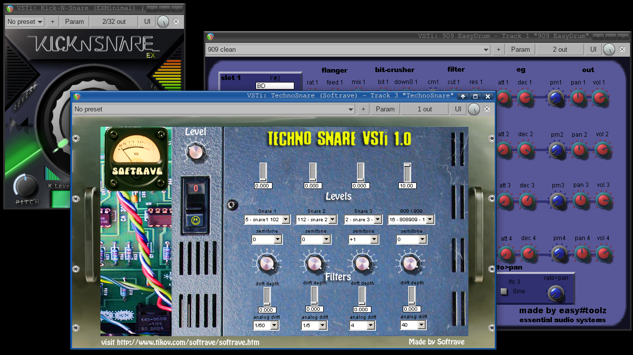Click '1 out' button in TechnoSnare

click(425, 109)
